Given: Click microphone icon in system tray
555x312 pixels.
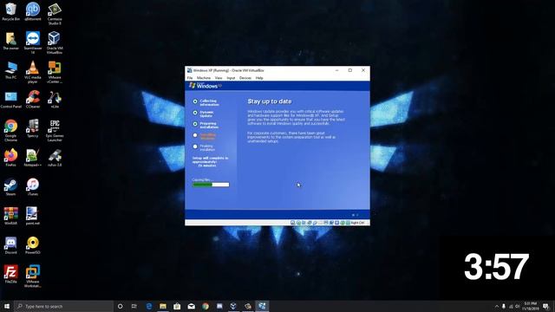Looking at the screenshot, I should click(504, 306).
